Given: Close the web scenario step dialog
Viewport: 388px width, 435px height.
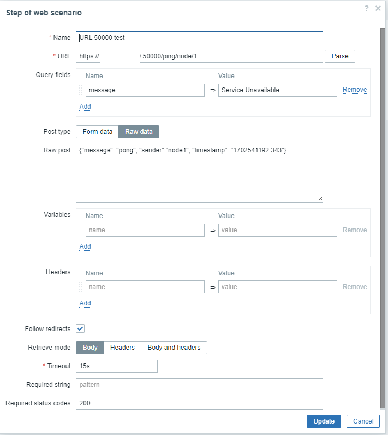Looking at the screenshot, I should pyautogui.click(x=378, y=8).
